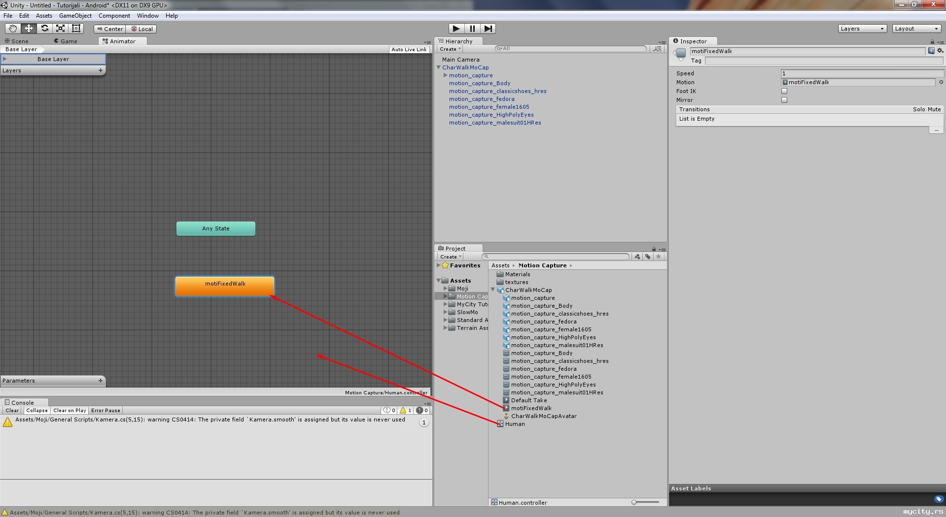Viewport: 946px width, 517px height.
Task: Select the Any State node
Action: (x=216, y=228)
